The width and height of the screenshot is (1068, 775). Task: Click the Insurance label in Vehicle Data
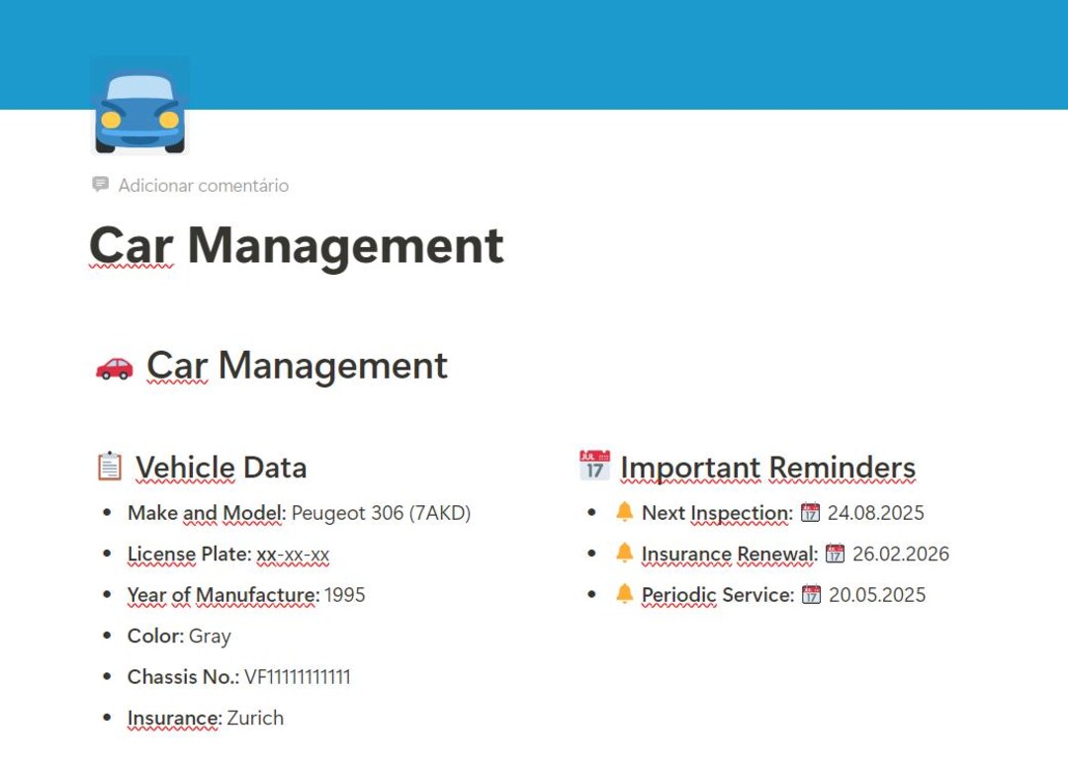175,718
